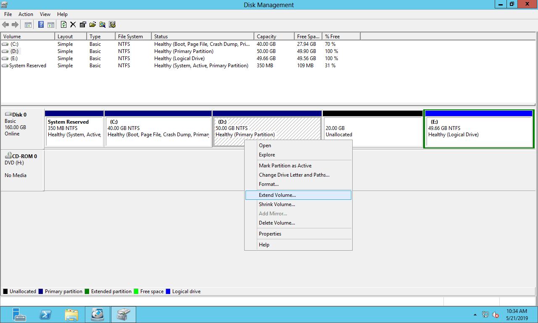The height and width of the screenshot is (323, 538).
Task: Click the magnifier toolbar icon
Action: pyautogui.click(x=102, y=25)
